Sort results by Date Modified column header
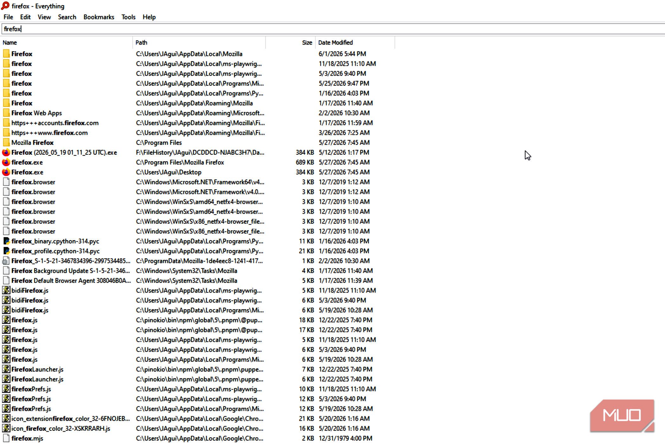665x443 pixels. click(x=355, y=42)
